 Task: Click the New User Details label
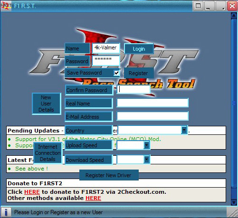47,104
